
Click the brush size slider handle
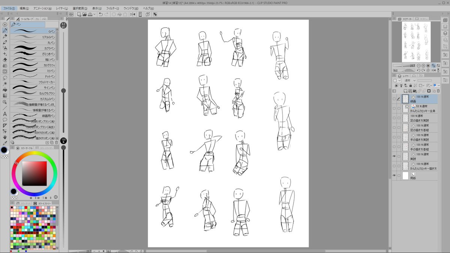tap(63, 90)
